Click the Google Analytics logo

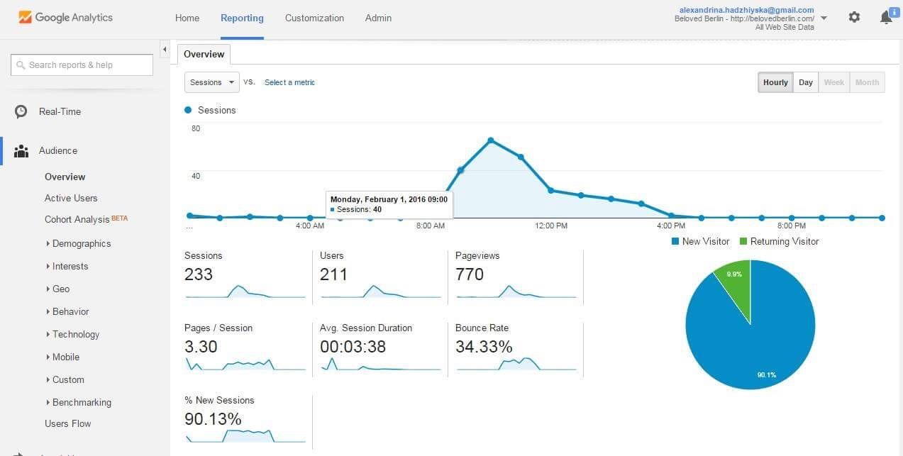65,17
